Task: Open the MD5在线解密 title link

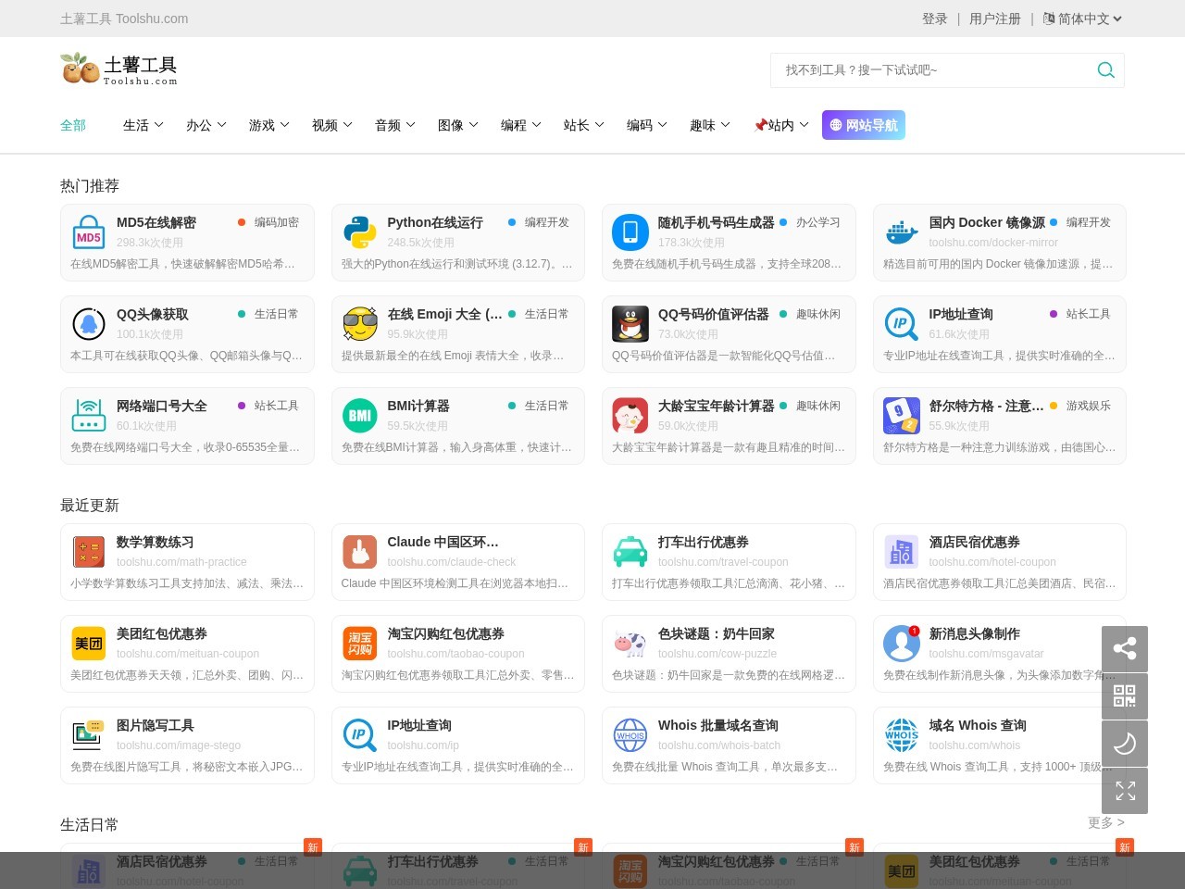Action: point(156,222)
